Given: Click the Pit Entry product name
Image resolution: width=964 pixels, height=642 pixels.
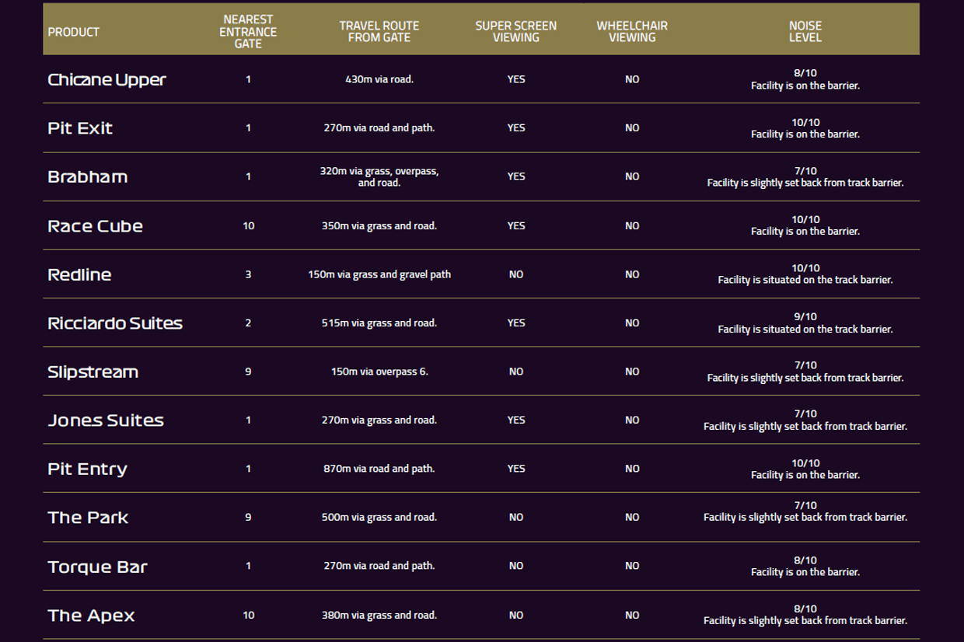Looking at the screenshot, I should (x=87, y=469).
